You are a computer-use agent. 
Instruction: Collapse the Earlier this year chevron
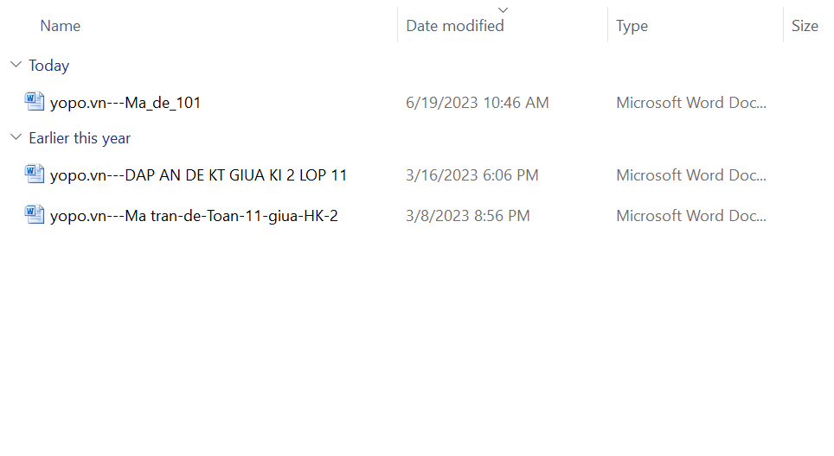point(16,137)
